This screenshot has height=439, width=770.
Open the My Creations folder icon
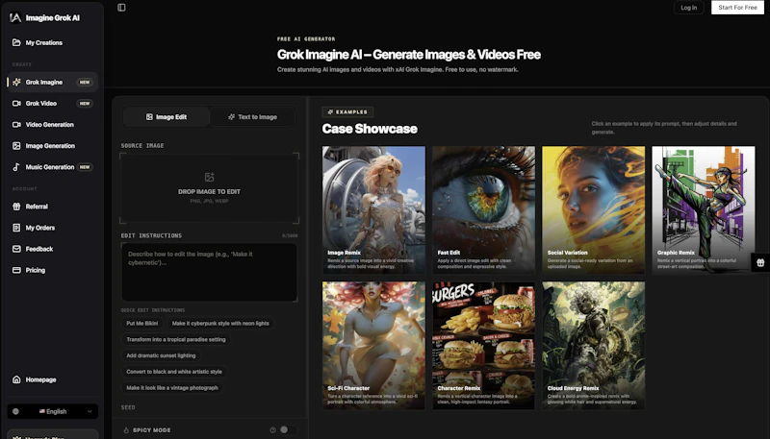point(16,42)
